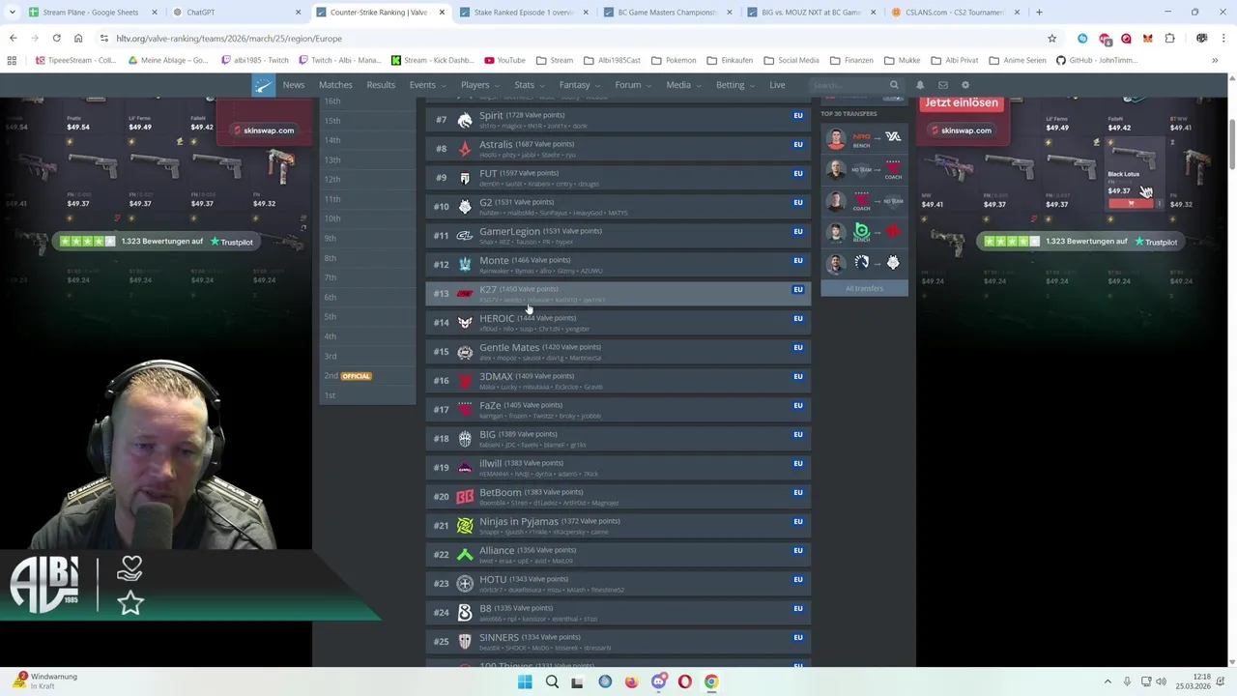1237x696 pixels.
Task: Open Chrome from the taskbar
Action: point(711,681)
